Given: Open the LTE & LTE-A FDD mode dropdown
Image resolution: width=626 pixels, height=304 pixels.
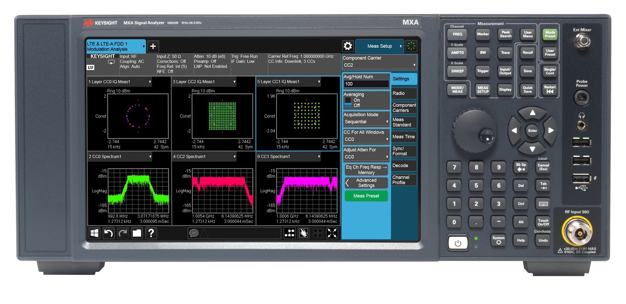Looking at the screenshot, I should pyautogui.click(x=116, y=46).
